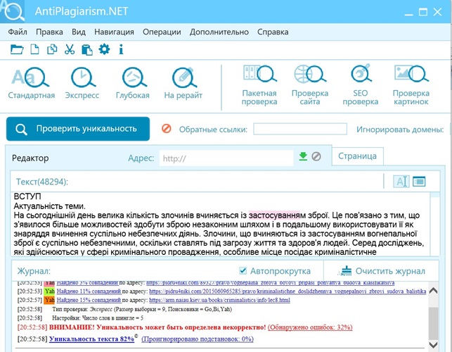Viewport: 452px width, 352px height.
Task: Start the Глубокая check
Action: pyautogui.click(x=133, y=83)
